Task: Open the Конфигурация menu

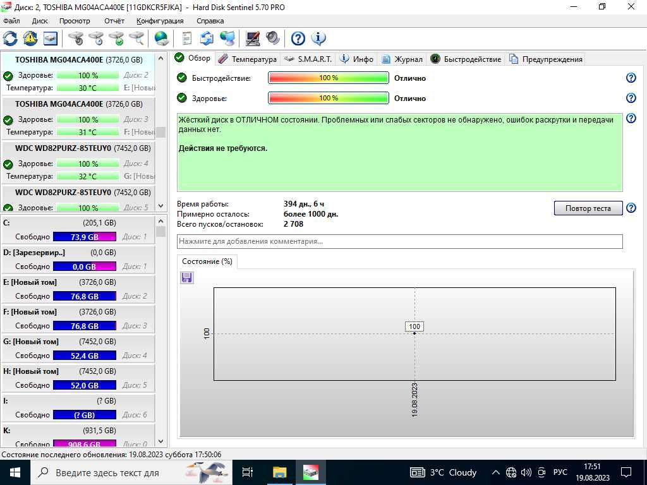Action: pyautogui.click(x=160, y=21)
